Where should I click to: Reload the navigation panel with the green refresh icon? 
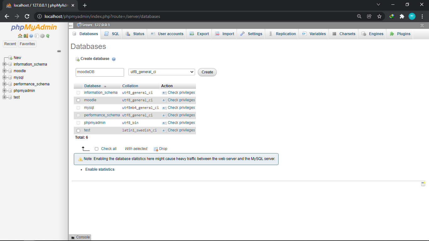[48, 36]
